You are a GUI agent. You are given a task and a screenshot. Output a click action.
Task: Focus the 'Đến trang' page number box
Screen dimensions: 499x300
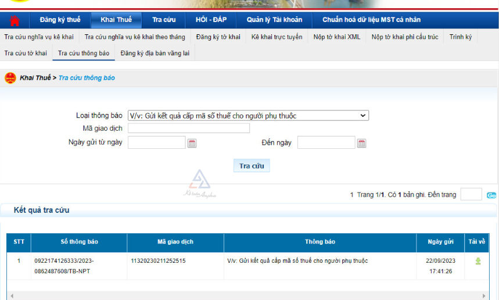(x=471, y=195)
